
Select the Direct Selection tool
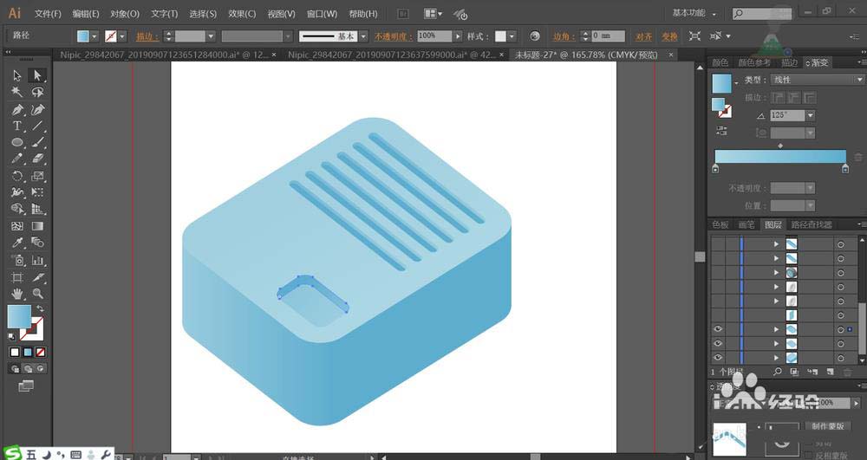(x=37, y=75)
